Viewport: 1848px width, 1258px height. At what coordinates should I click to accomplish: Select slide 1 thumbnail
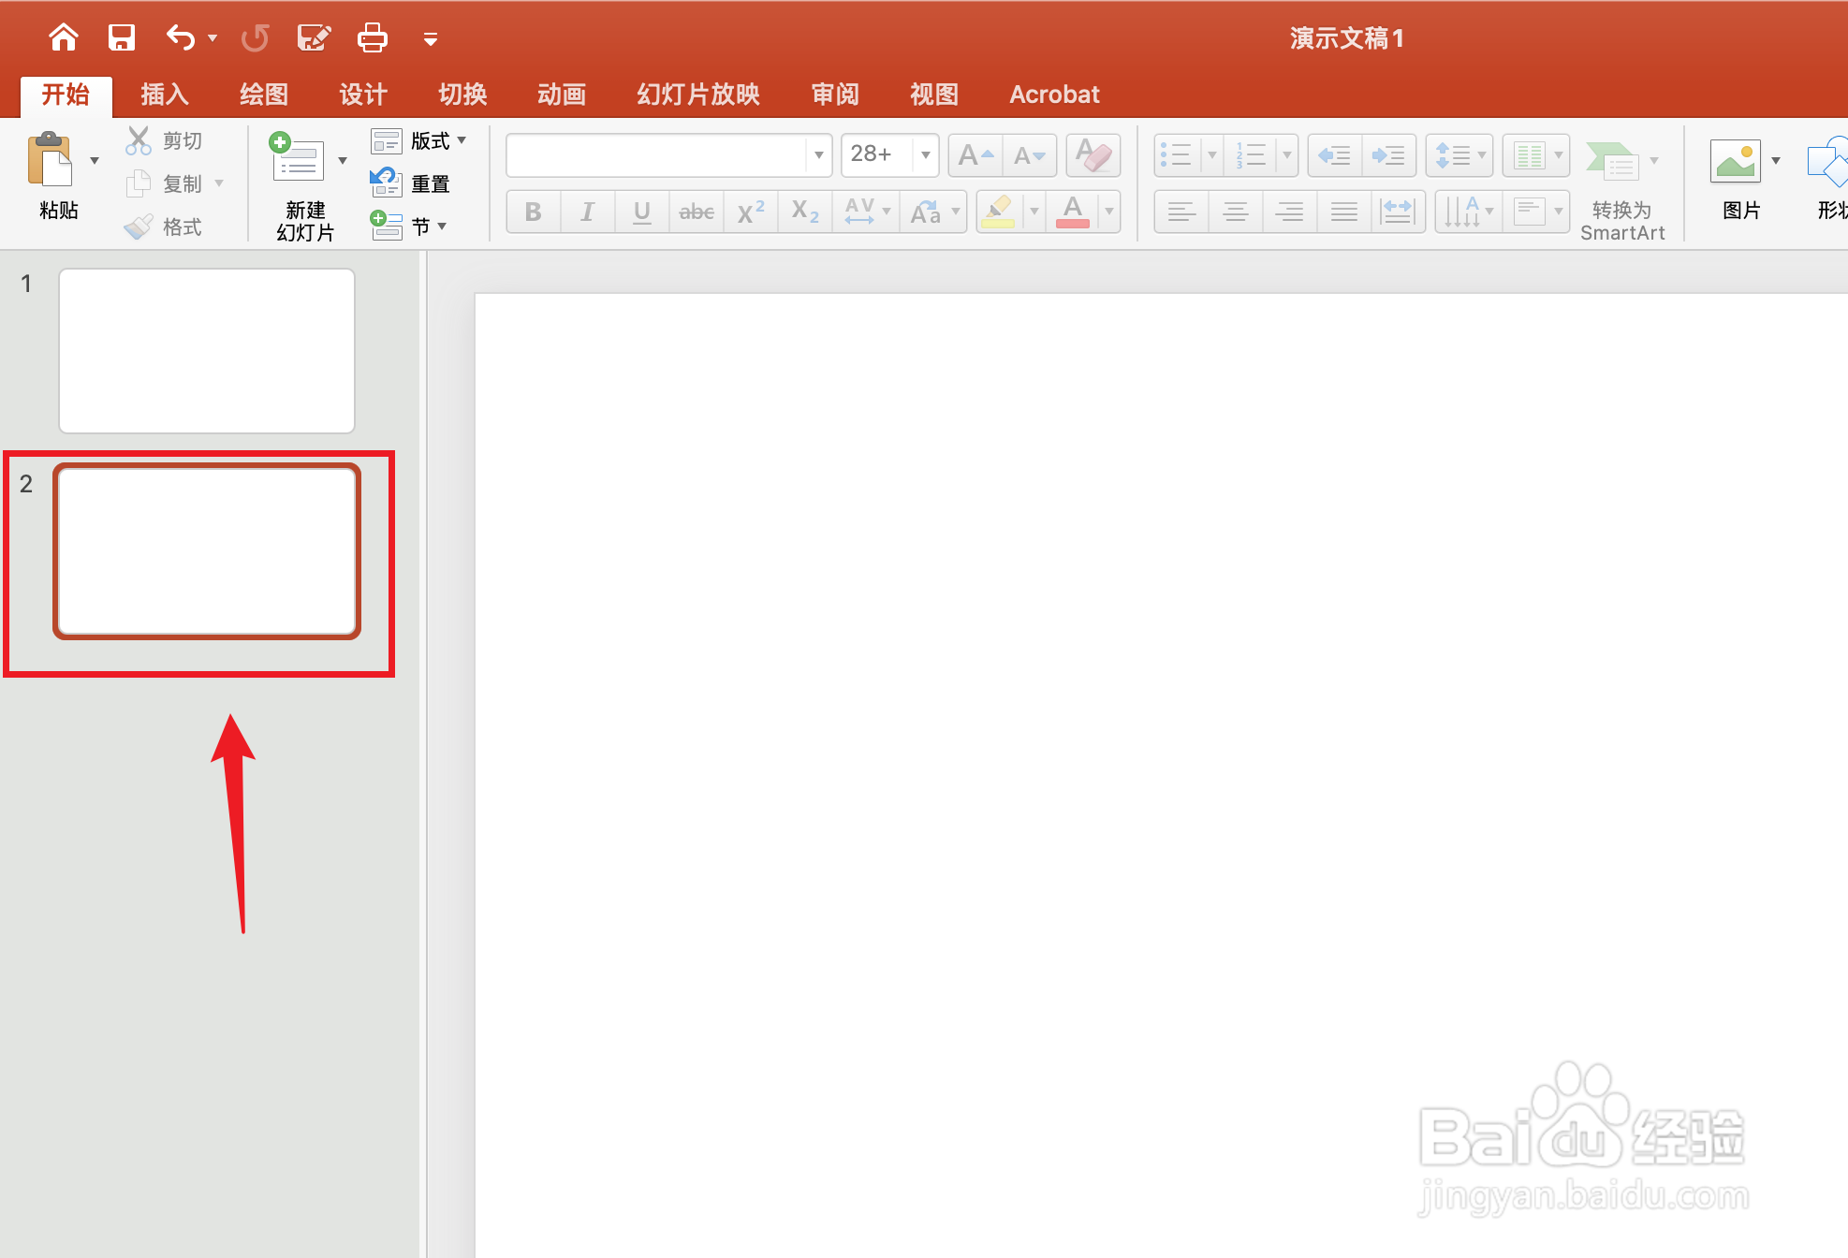click(x=206, y=351)
